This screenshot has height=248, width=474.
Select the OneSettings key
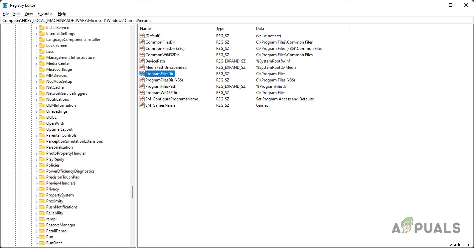57,111
